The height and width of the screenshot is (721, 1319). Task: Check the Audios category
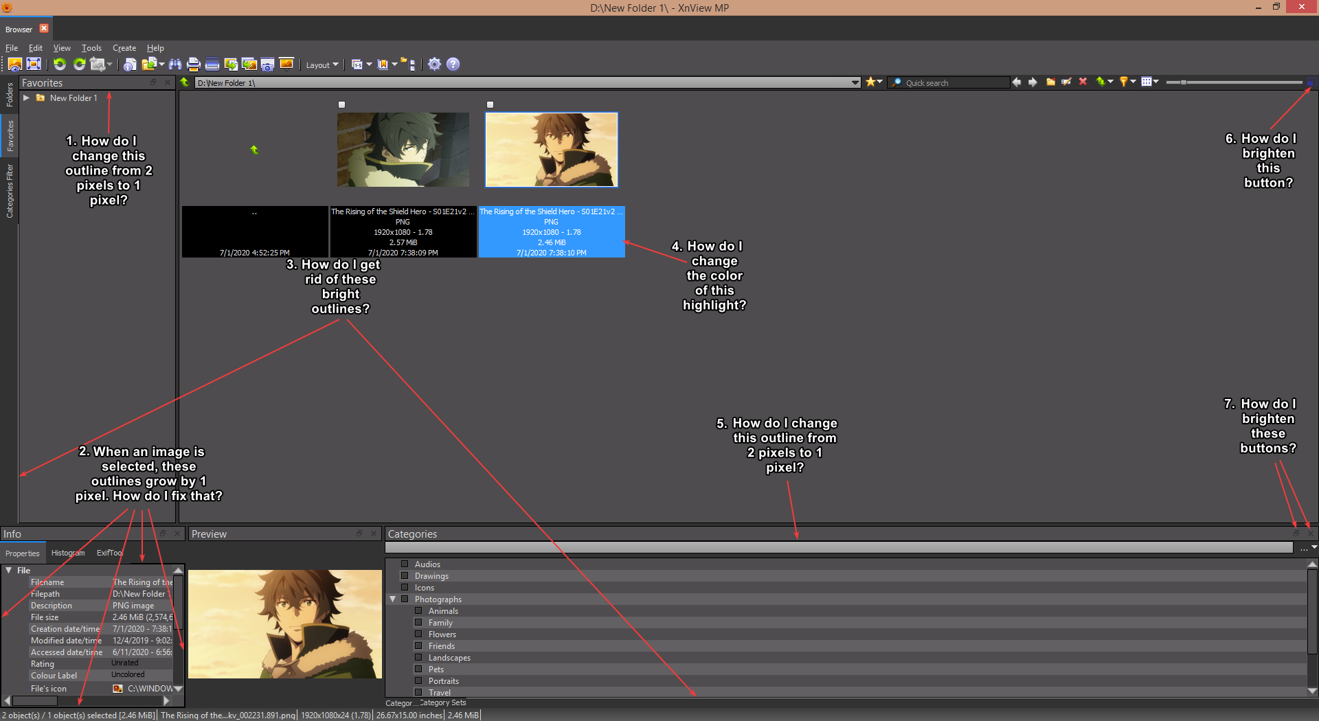click(x=405, y=564)
